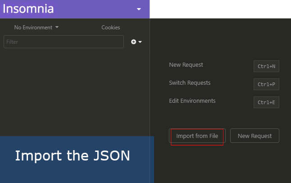The height and width of the screenshot is (183, 291).
Task: Click the white blank area beside the Insomnia header
Action: click(220, 9)
